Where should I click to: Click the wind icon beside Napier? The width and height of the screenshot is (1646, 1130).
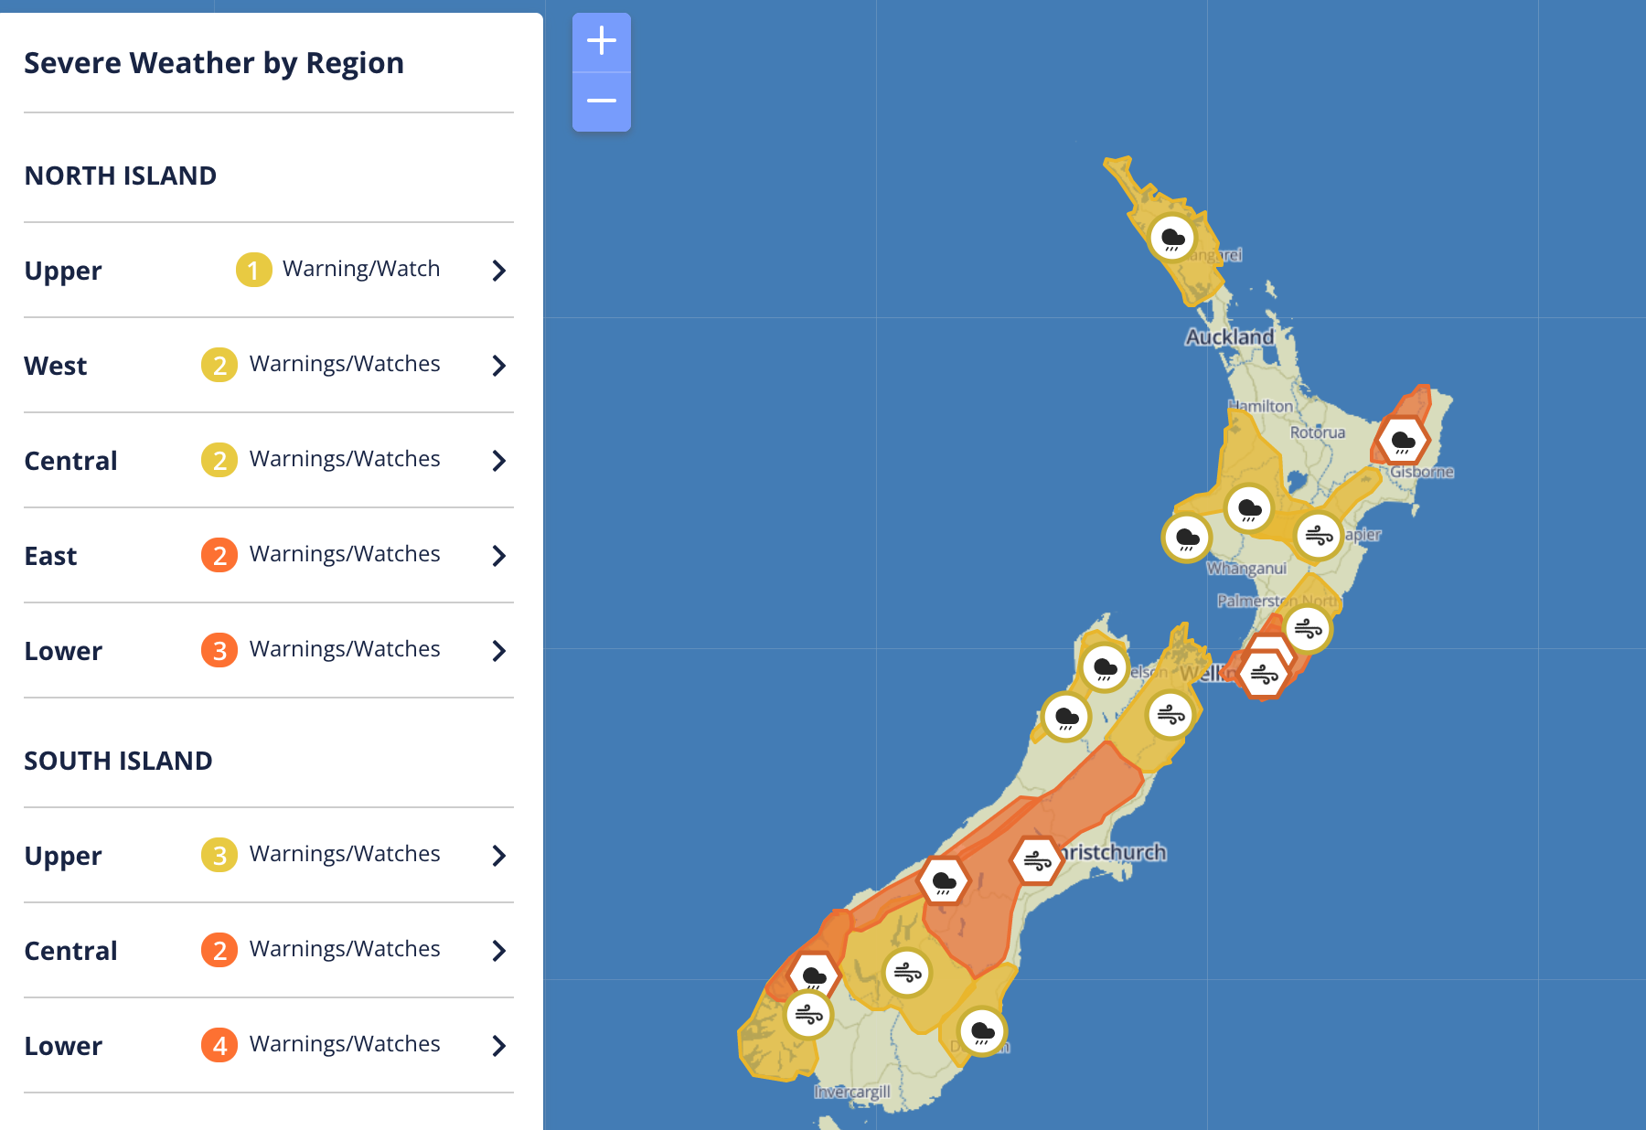coord(1318,535)
